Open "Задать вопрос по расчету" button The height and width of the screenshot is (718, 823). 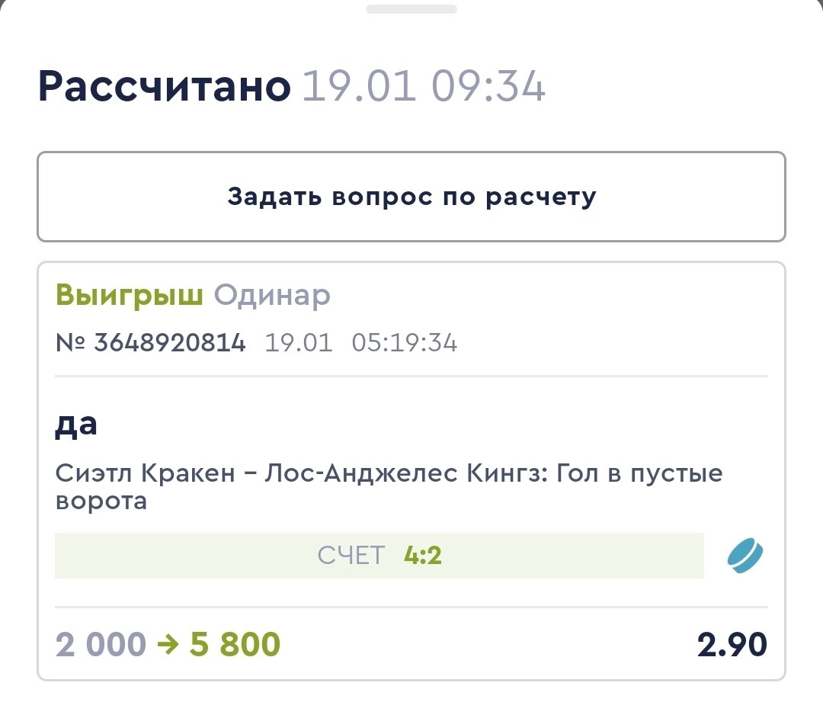(411, 197)
